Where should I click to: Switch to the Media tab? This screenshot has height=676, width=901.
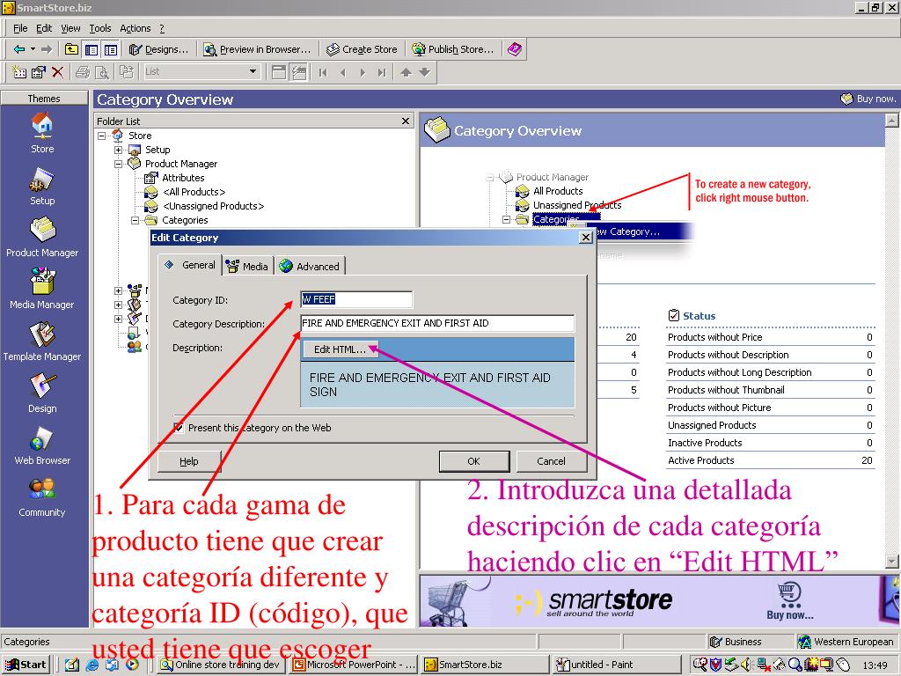[x=247, y=266]
